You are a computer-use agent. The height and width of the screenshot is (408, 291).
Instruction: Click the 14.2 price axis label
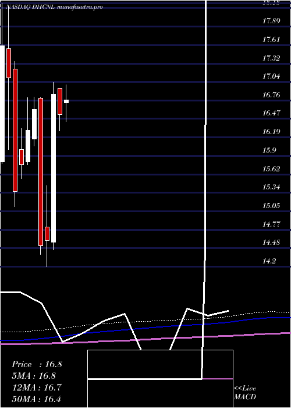[x=269, y=261]
